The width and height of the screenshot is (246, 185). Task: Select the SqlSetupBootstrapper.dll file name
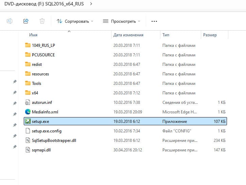tap(54, 141)
